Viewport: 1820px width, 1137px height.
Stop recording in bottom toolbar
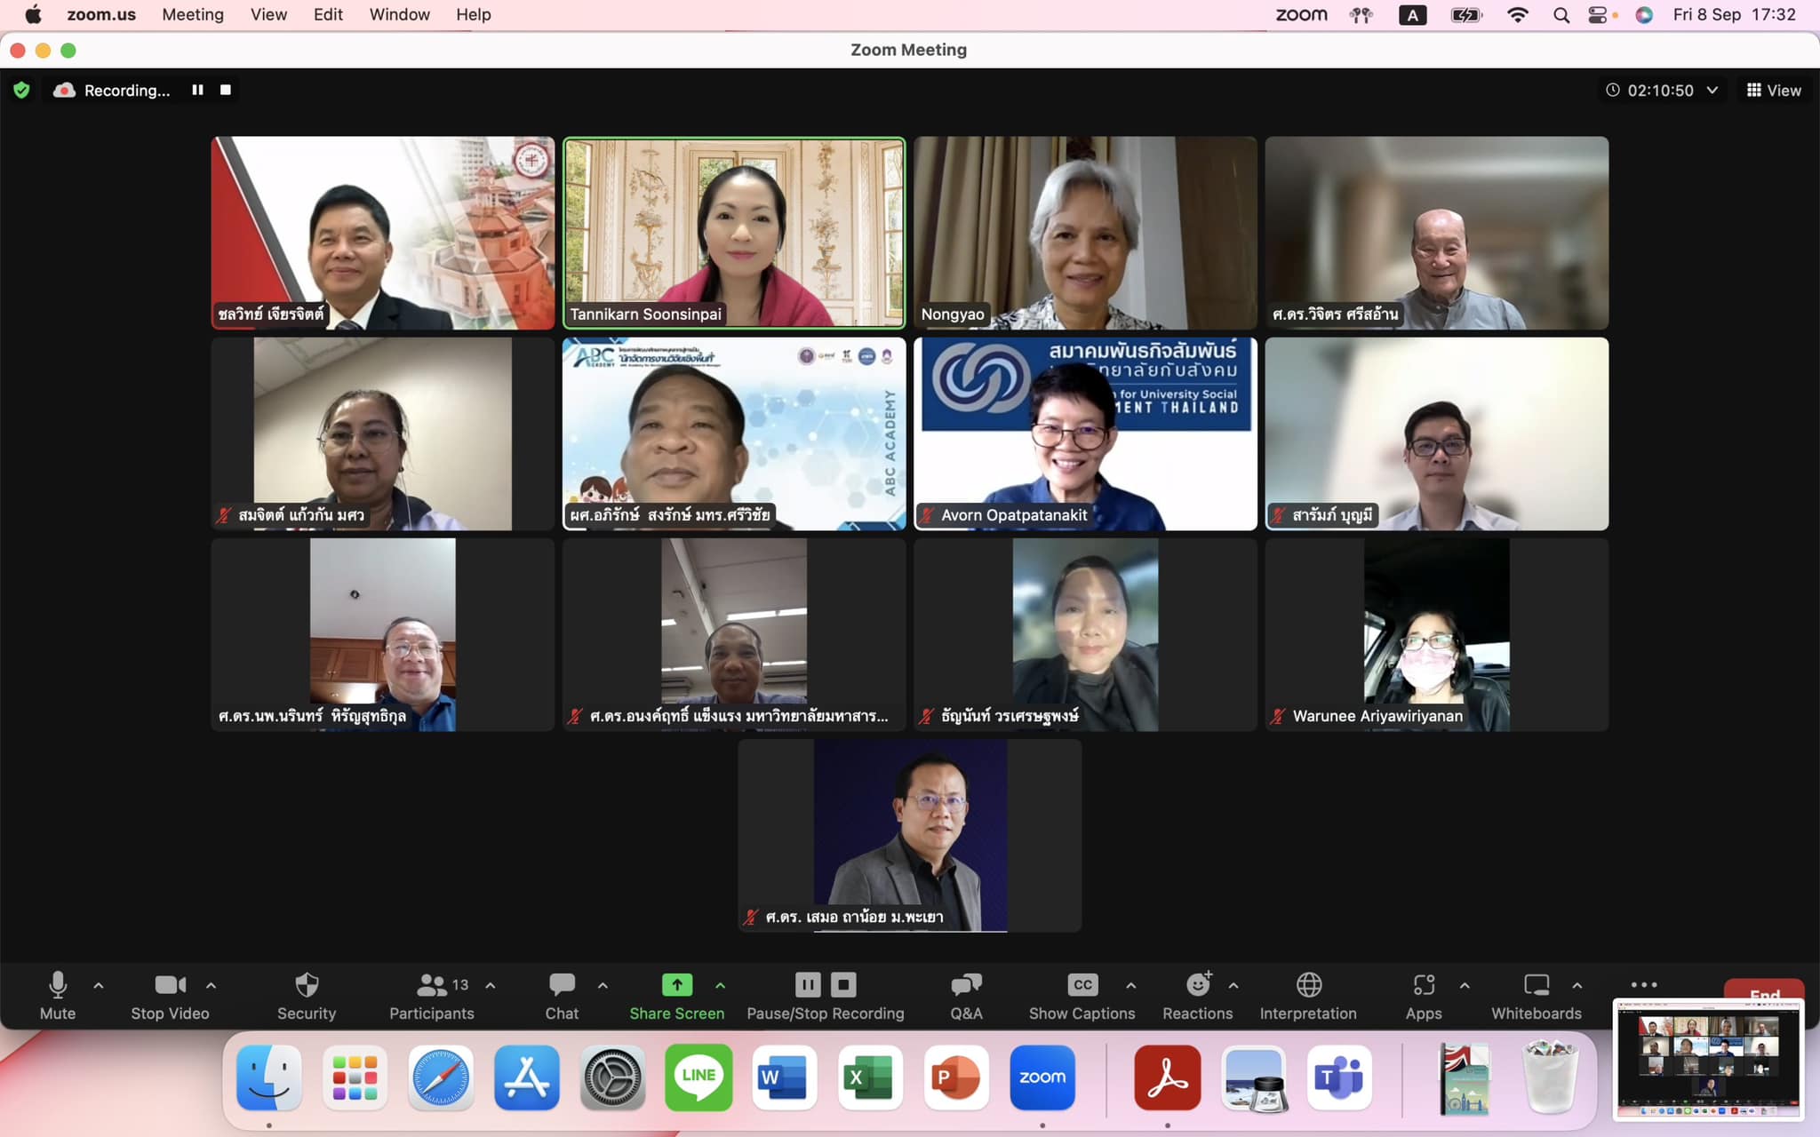843,984
